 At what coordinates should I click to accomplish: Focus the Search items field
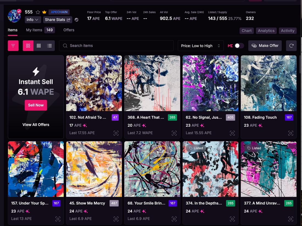pos(118,46)
